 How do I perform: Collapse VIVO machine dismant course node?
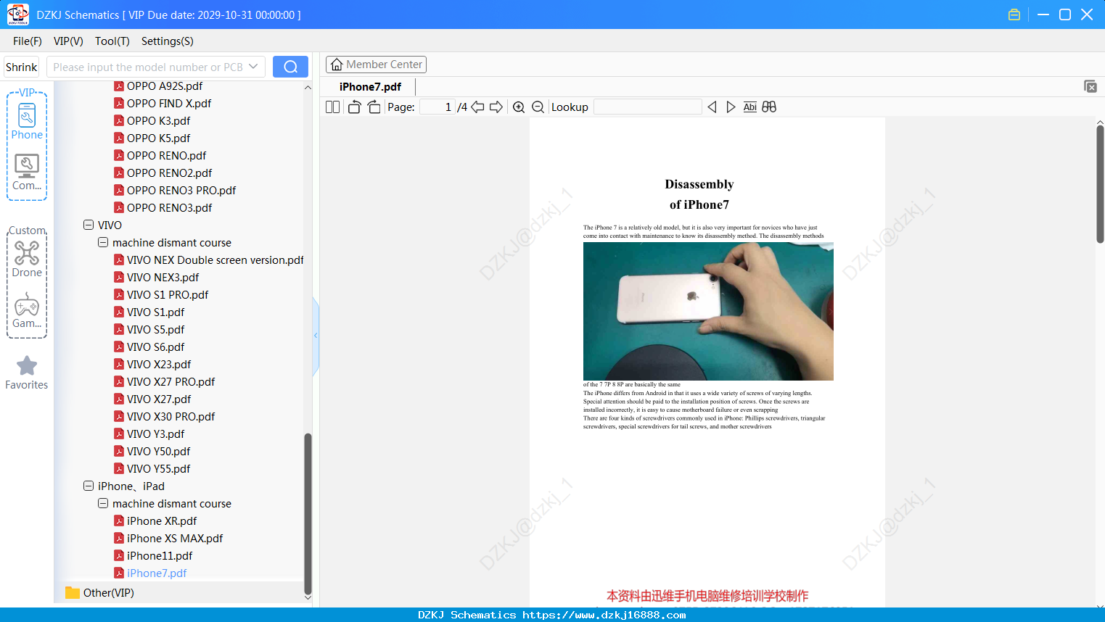pos(103,242)
